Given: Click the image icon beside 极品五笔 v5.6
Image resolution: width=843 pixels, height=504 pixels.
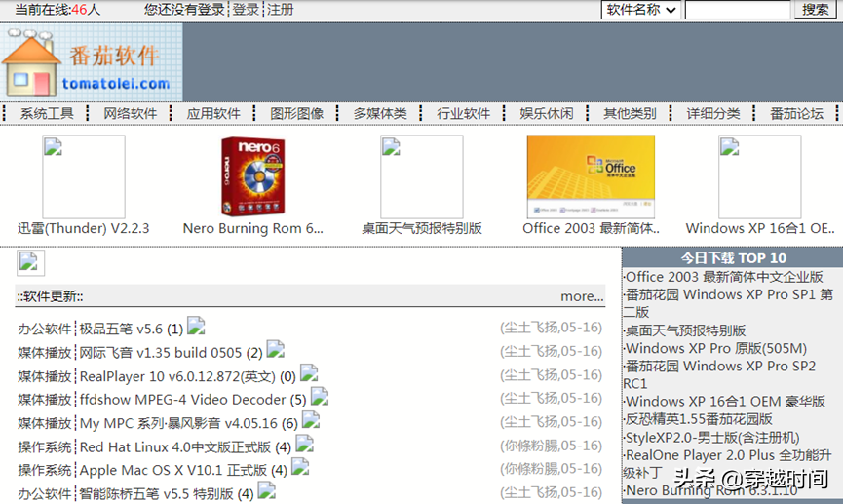Looking at the screenshot, I should tap(196, 326).
